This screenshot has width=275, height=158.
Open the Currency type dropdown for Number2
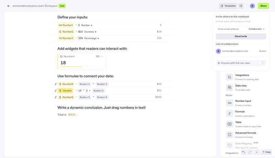point(90,32)
